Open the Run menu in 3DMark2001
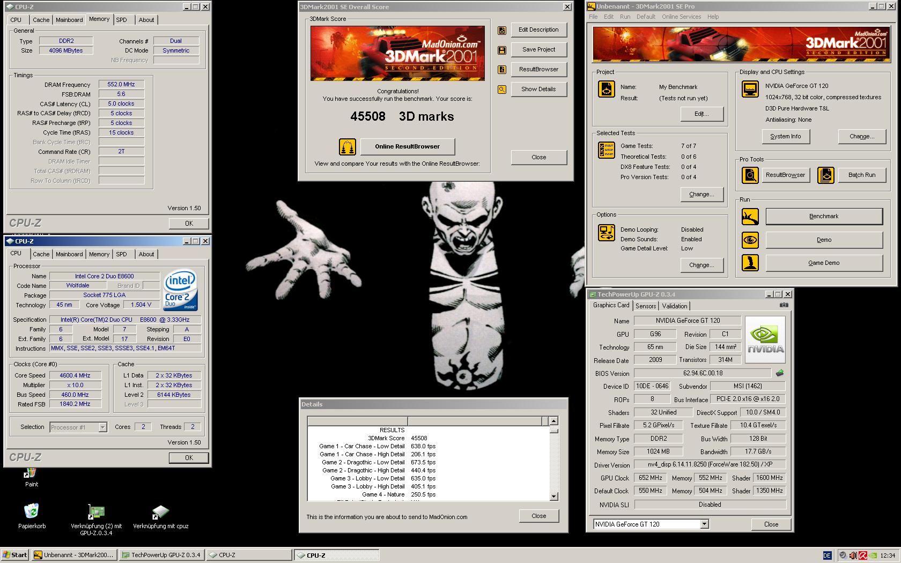The height and width of the screenshot is (563, 901). pyautogui.click(x=625, y=17)
